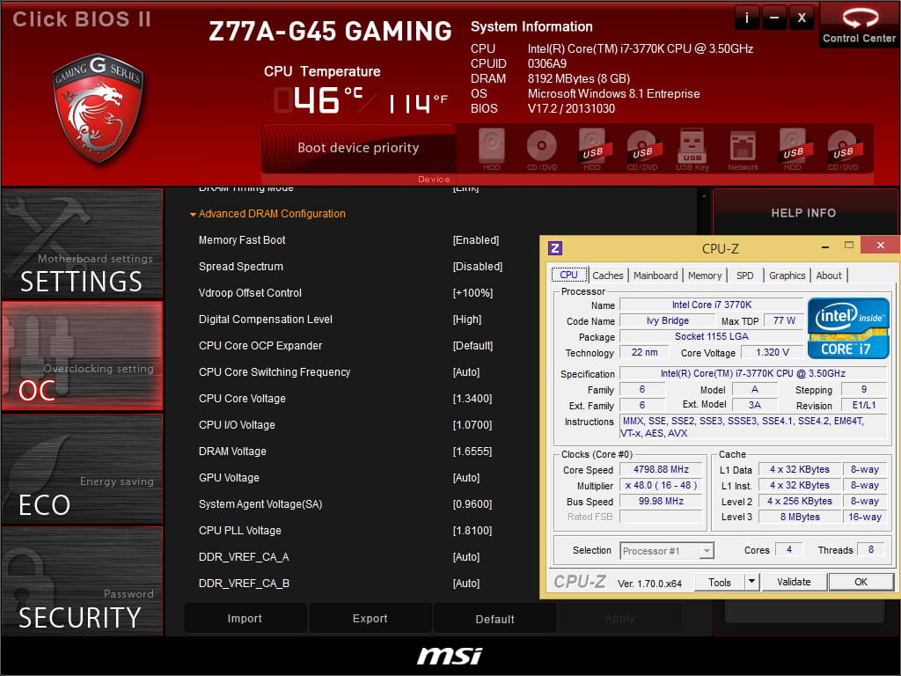
Task: Open the OC overclocking setting section
Action: [82, 356]
